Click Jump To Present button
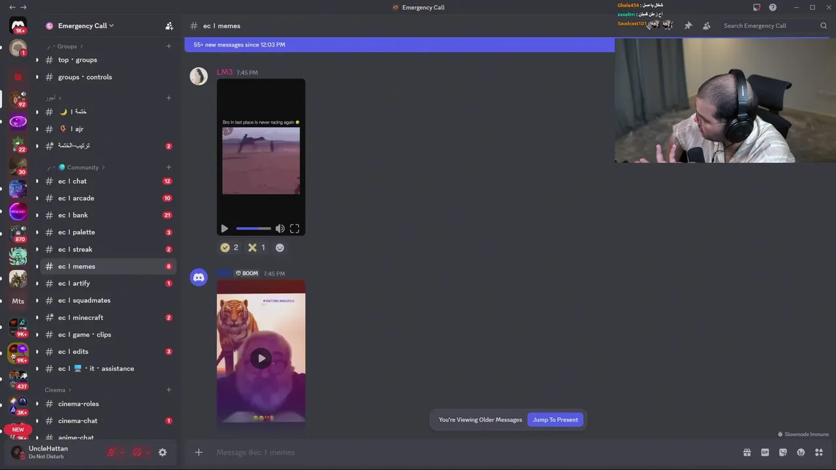The image size is (836, 470). point(555,420)
